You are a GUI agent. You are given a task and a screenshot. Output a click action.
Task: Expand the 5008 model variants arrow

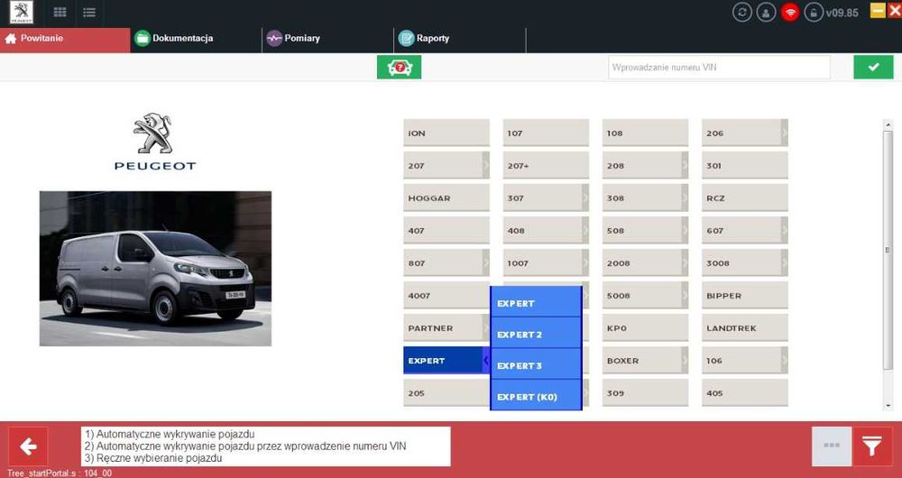click(686, 296)
